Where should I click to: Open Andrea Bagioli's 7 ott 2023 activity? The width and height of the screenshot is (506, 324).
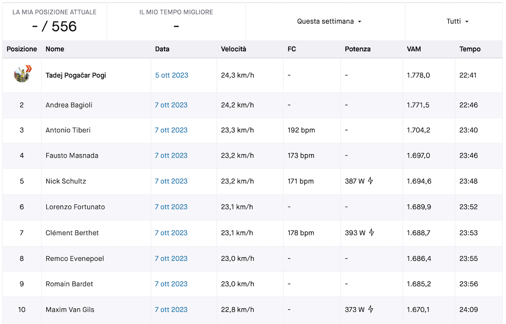(x=171, y=105)
